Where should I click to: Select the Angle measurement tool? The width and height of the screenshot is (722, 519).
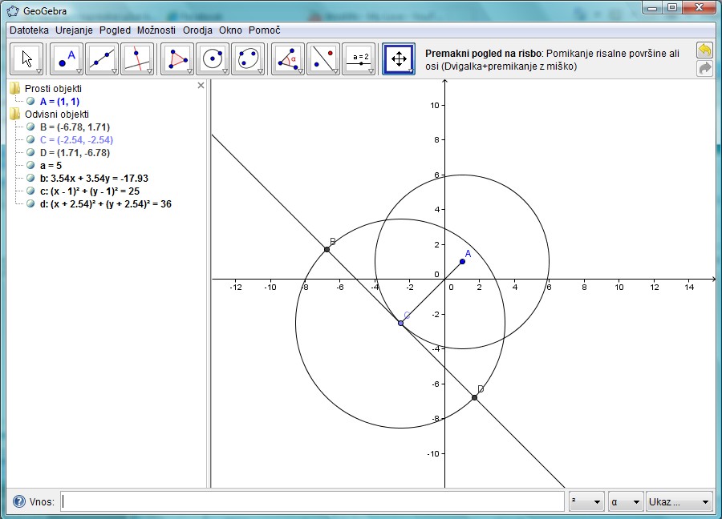288,58
